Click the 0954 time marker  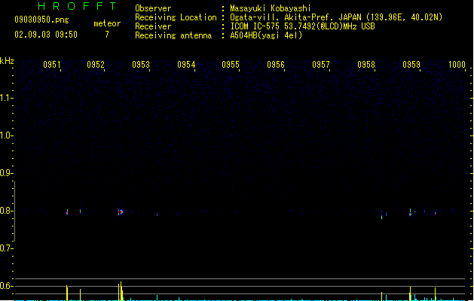(x=186, y=65)
